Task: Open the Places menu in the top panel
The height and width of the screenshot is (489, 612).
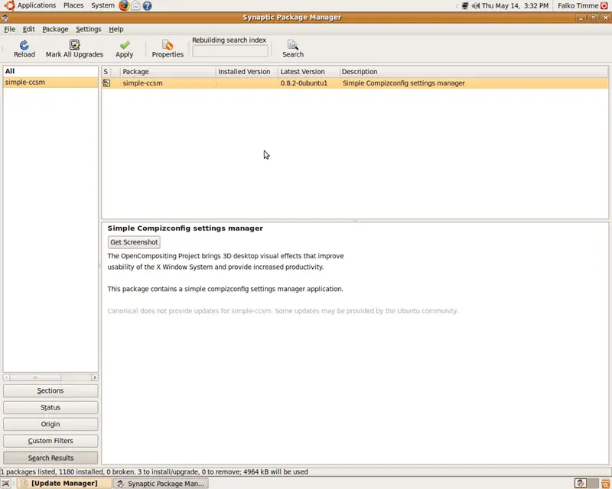Action: (x=73, y=5)
